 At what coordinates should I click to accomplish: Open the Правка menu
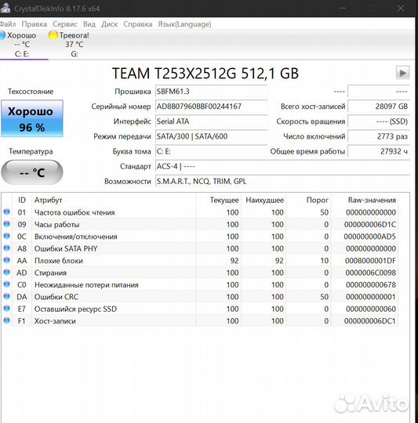[35, 24]
